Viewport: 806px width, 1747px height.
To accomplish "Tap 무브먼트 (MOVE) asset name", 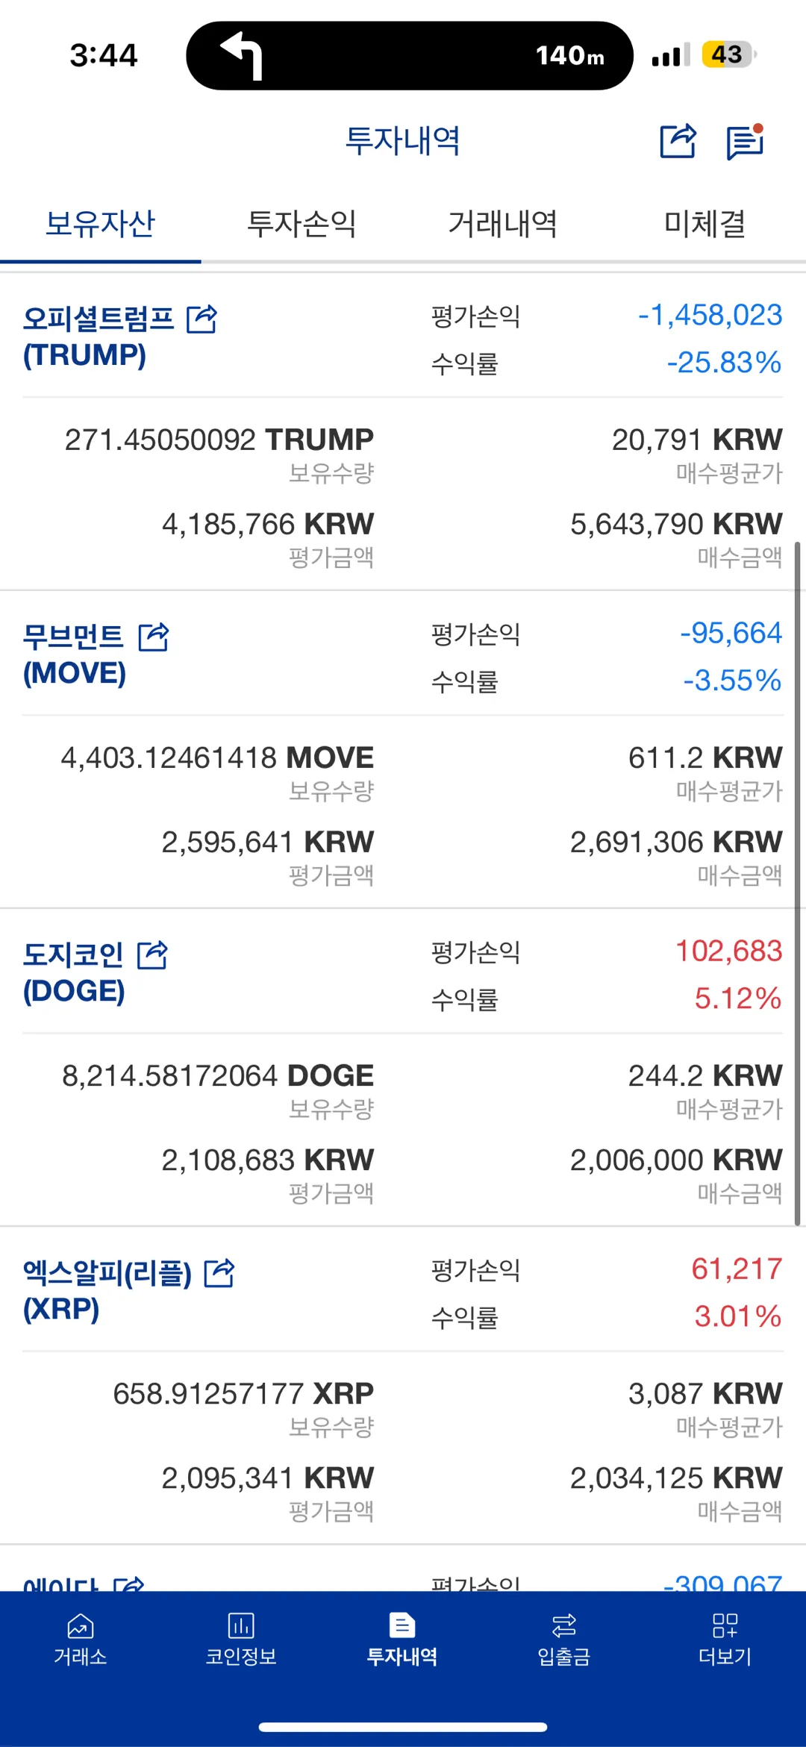I will 74,654.
